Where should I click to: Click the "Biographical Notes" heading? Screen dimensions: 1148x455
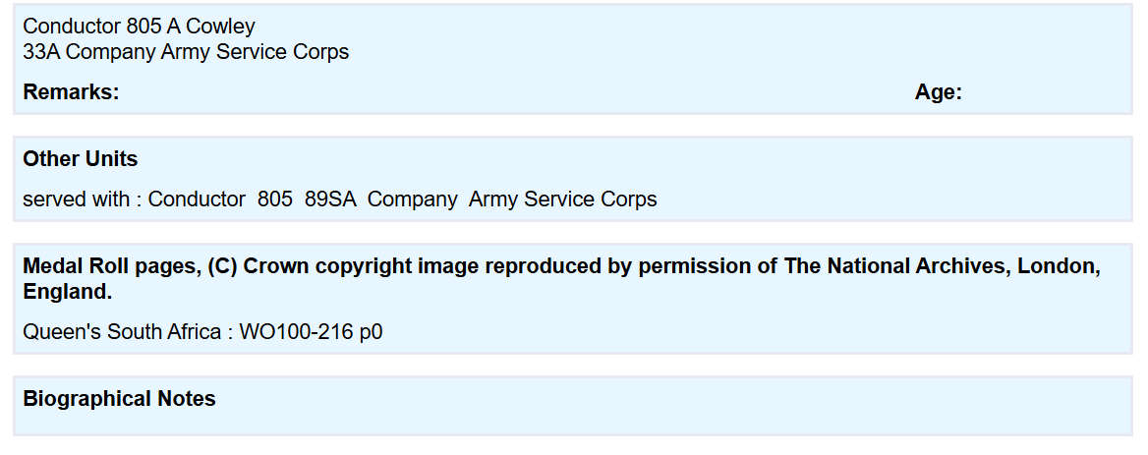(x=119, y=398)
